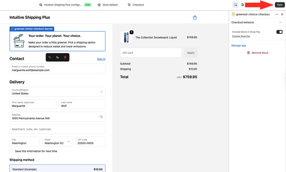
Task: Open the three-dots menu in block panel
Action: pyautogui.click(x=277, y=14)
